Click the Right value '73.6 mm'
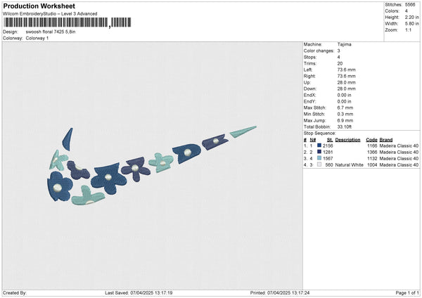The width and height of the screenshot is (422, 298). tap(346, 76)
